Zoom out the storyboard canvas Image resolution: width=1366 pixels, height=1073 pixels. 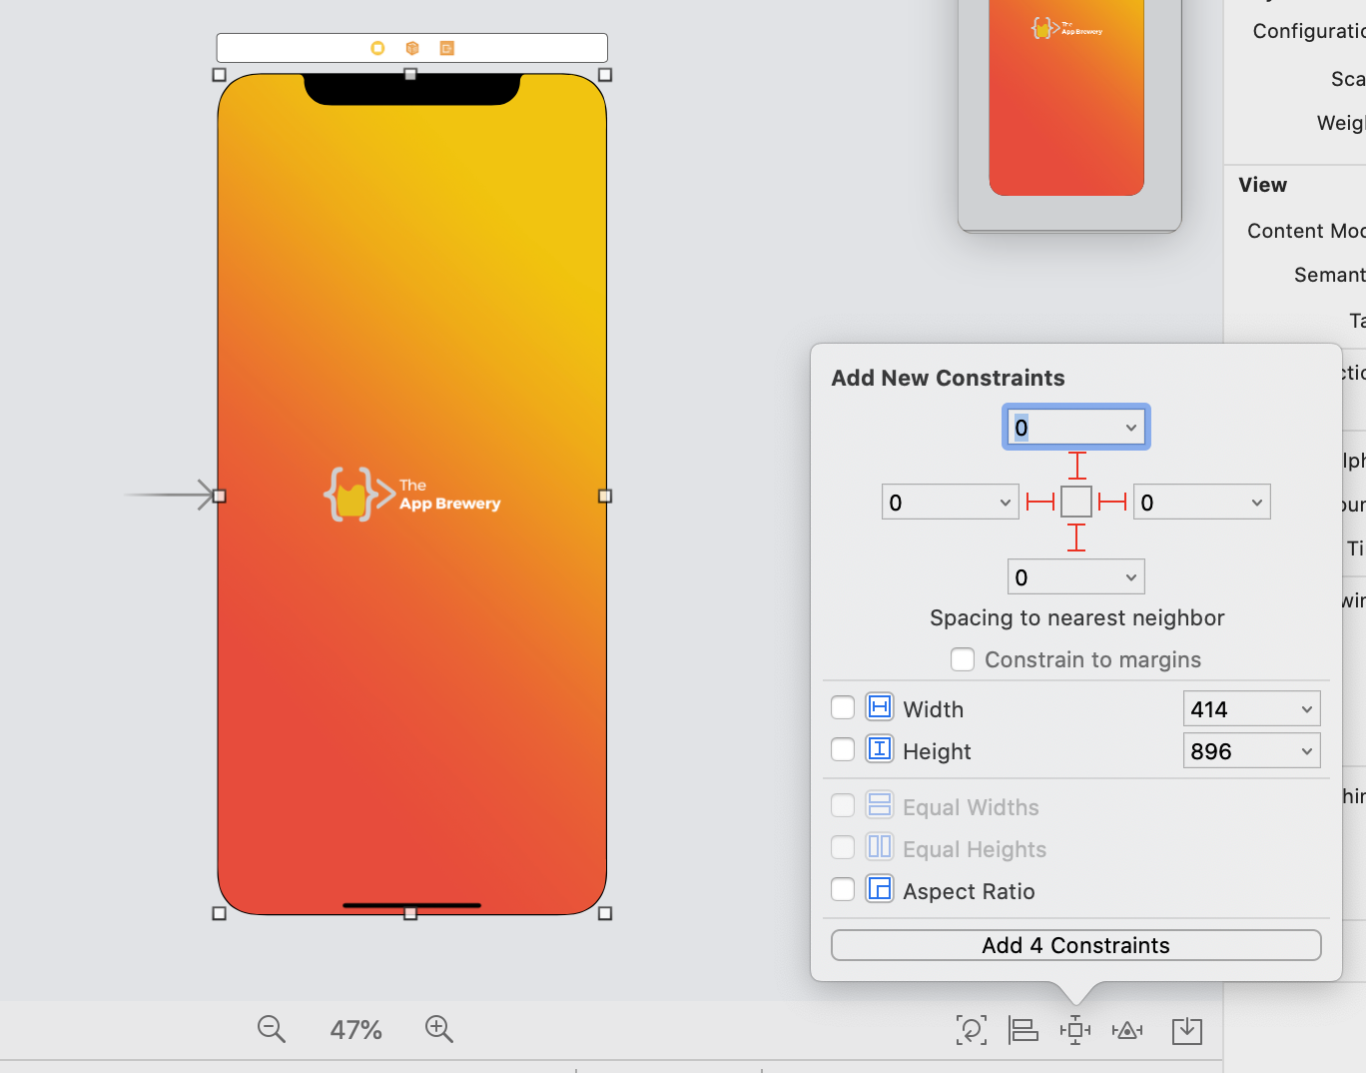tap(271, 1029)
